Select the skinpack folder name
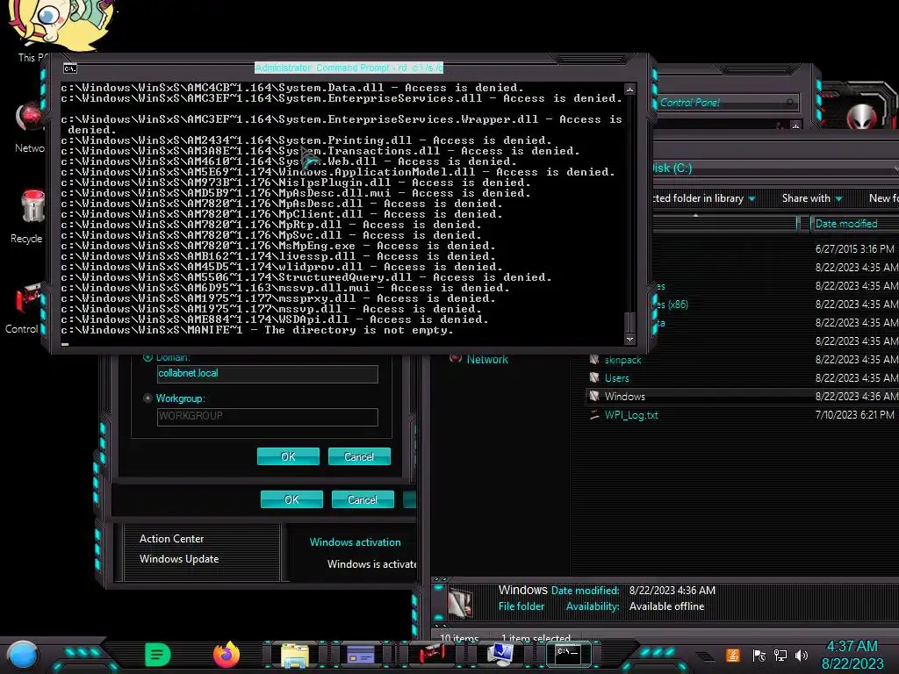 (x=622, y=360)
